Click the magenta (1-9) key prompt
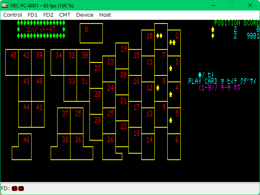260x195 pixels. pos(219,88)
